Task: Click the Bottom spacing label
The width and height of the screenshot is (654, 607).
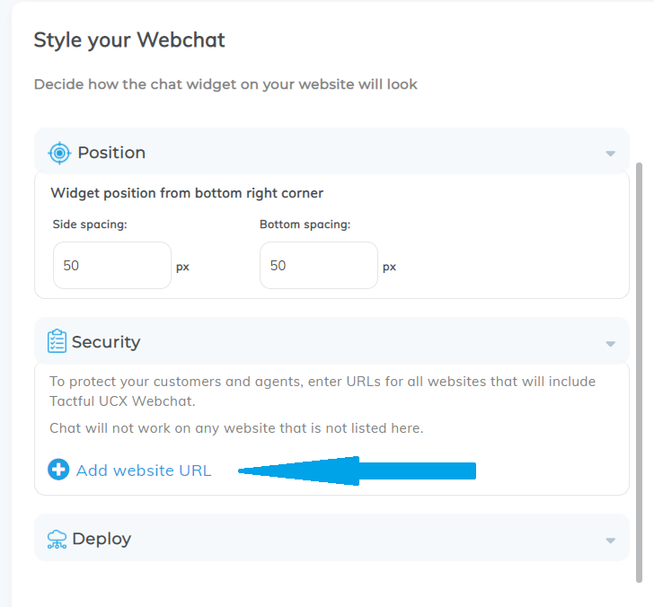Action: coord(305,224)
